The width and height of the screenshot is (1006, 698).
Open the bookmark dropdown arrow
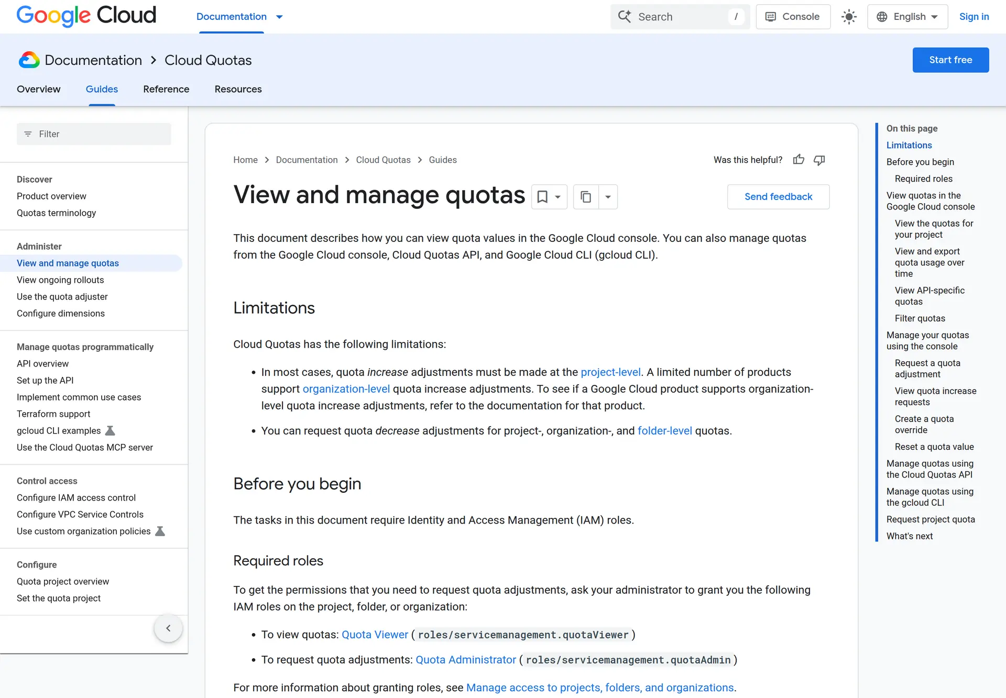coord(558,197)
